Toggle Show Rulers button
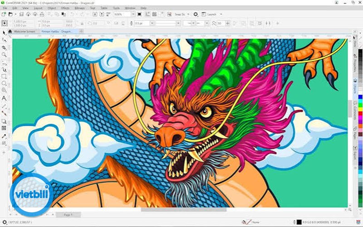This screenshot has width=363, height=227. [x=148, y=15]
